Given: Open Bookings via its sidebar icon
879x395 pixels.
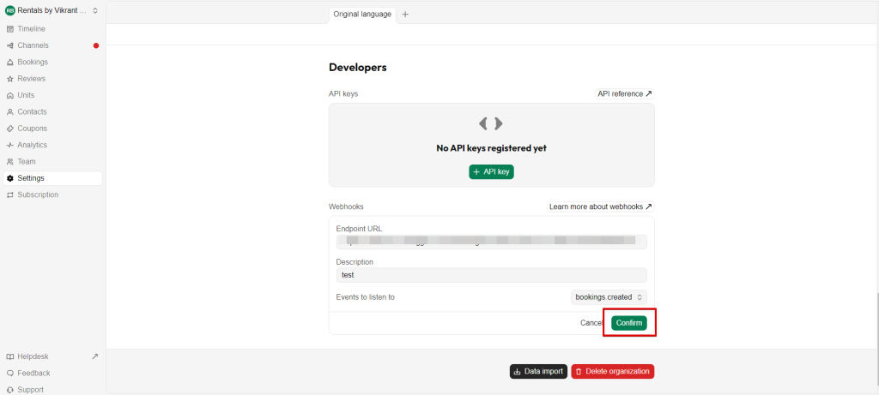Looking at the screenshot, I should coord(9,63).
